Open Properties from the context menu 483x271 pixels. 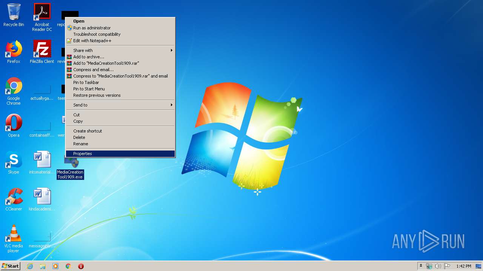(120, 154)
